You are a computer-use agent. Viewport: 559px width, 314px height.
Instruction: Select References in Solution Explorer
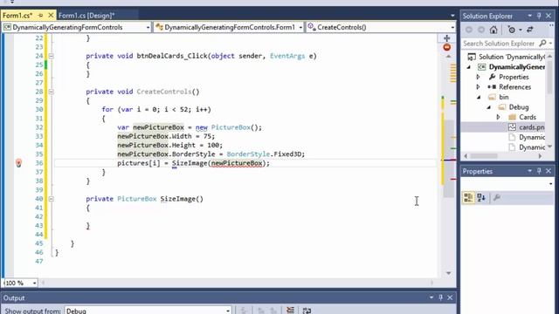pyautogui.click(x=509, y=87)
